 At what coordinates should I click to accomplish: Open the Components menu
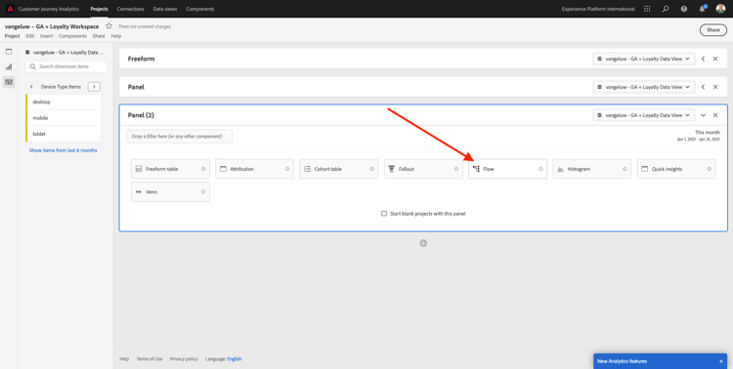point(72,36)
